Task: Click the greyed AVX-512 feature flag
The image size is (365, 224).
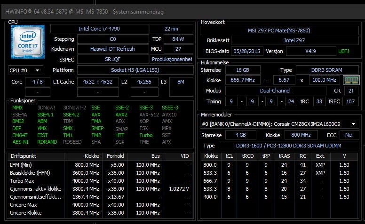Action: pos(149,115)
